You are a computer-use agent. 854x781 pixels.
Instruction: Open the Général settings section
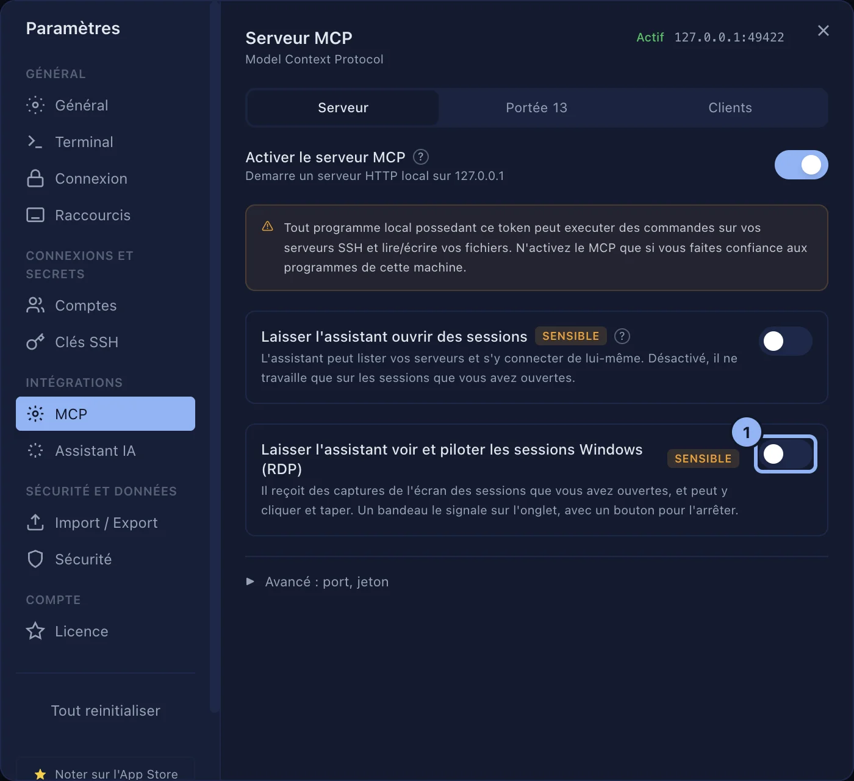pyautogui.click(x=106, y=105)
